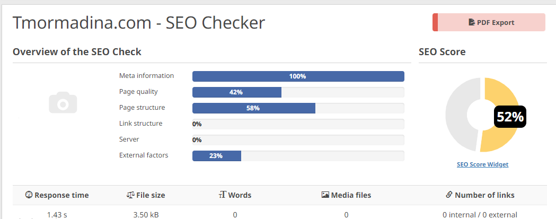Click the Server 0% progress bar
Image resolution: width=556 pixels, height=219 pixels.
point(298,140)
